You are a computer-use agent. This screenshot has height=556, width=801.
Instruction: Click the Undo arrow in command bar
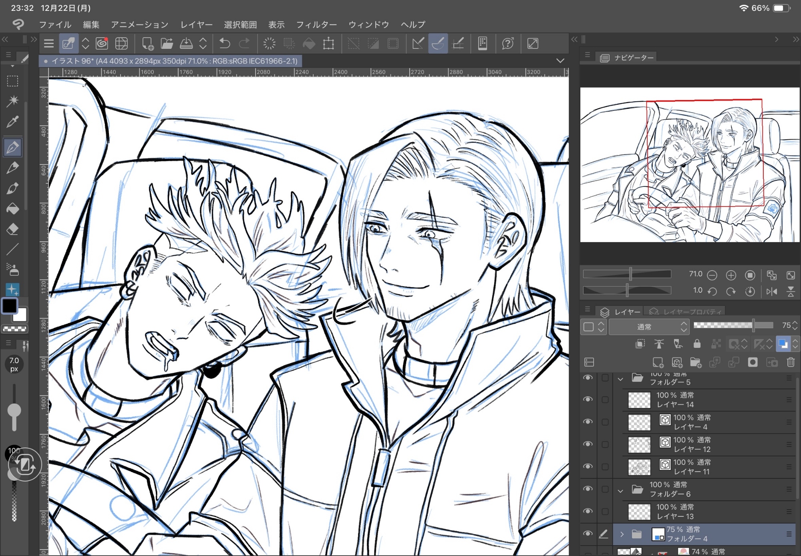(225, 43)
